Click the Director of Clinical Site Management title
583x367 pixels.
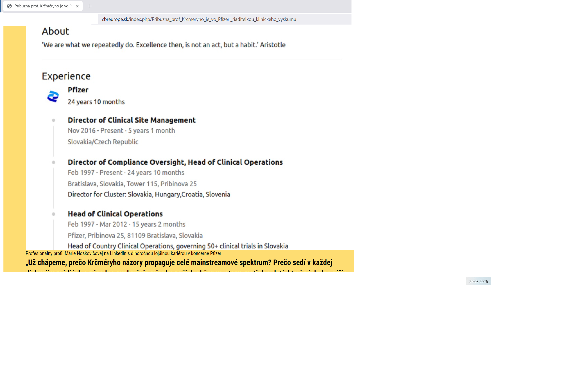point(132,120)
